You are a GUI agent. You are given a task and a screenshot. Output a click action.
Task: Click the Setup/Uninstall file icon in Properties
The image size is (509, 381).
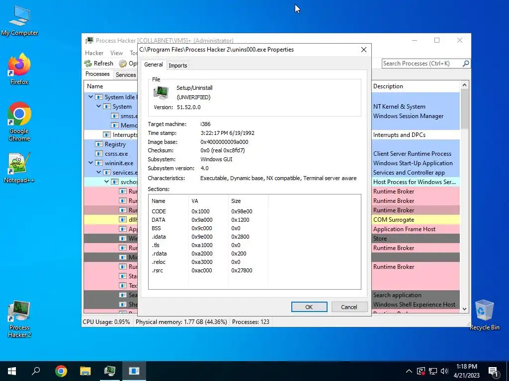coord(161,92)
